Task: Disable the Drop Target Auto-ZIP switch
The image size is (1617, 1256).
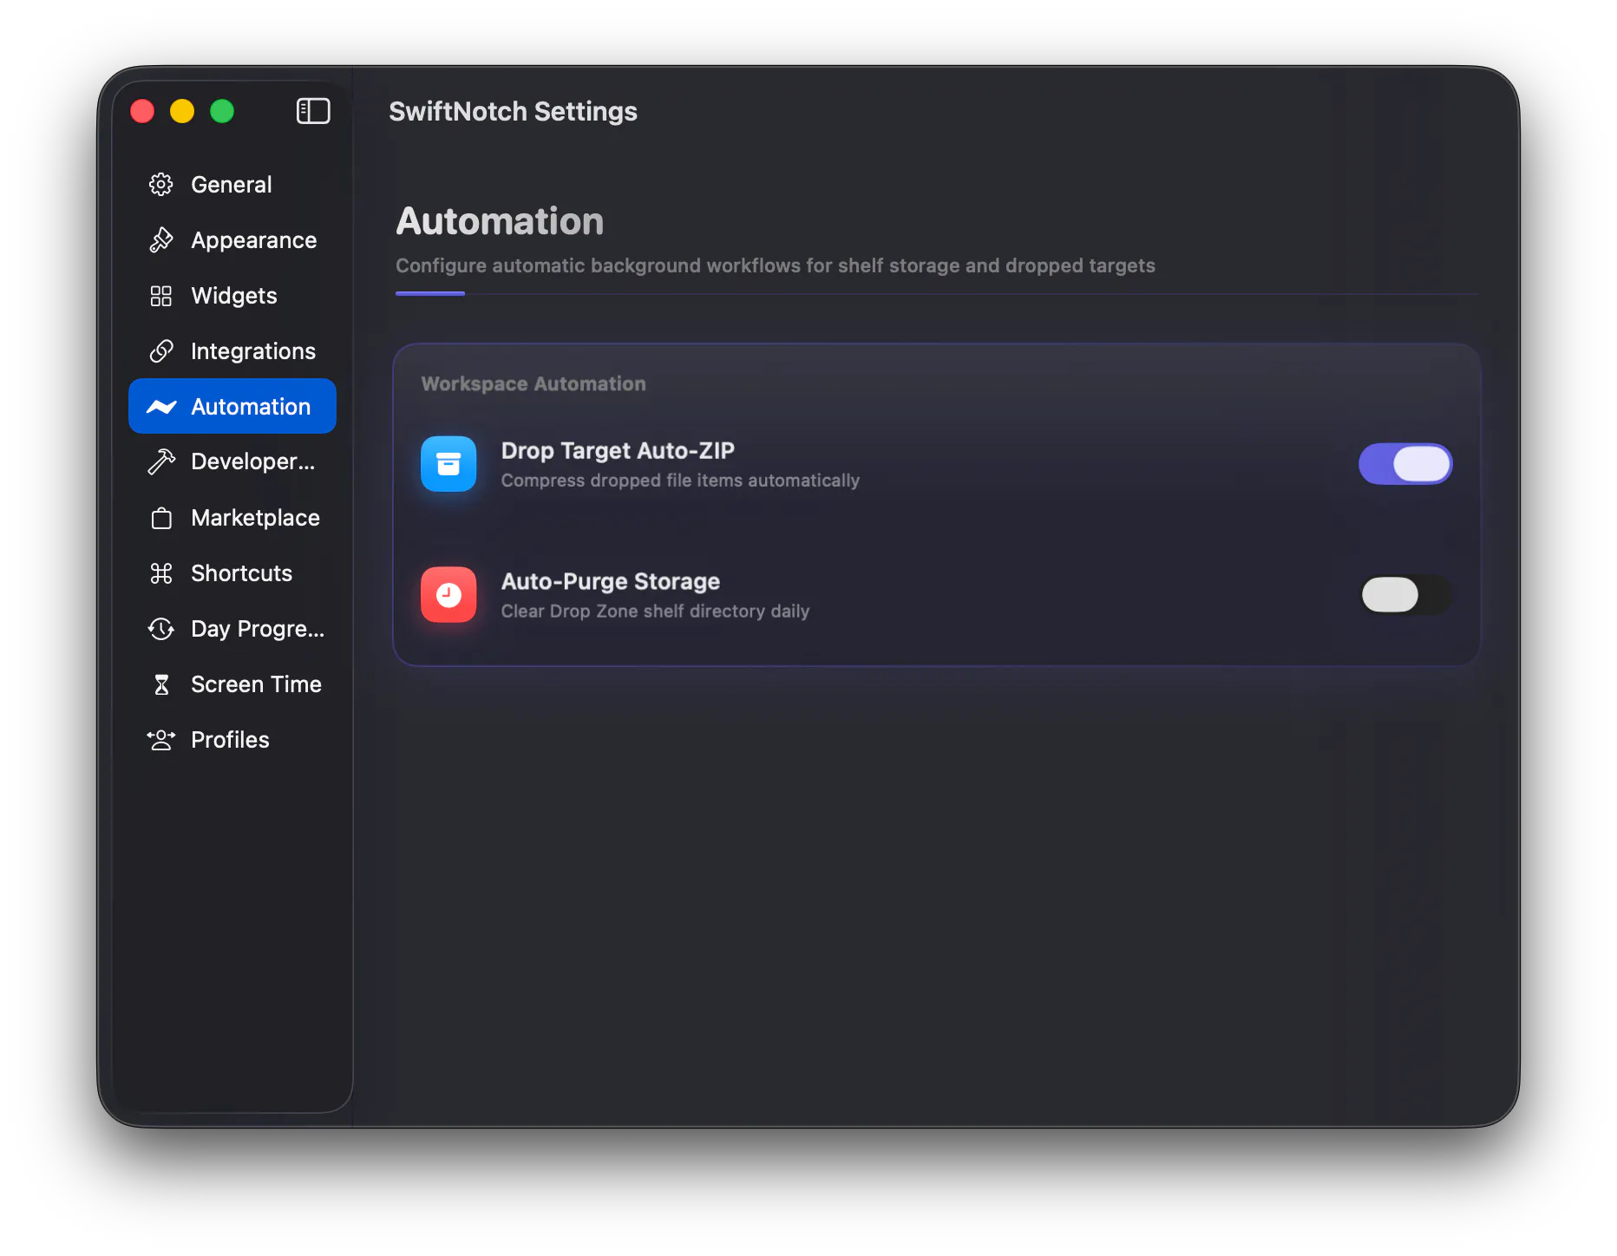Action: [1405, 464]
